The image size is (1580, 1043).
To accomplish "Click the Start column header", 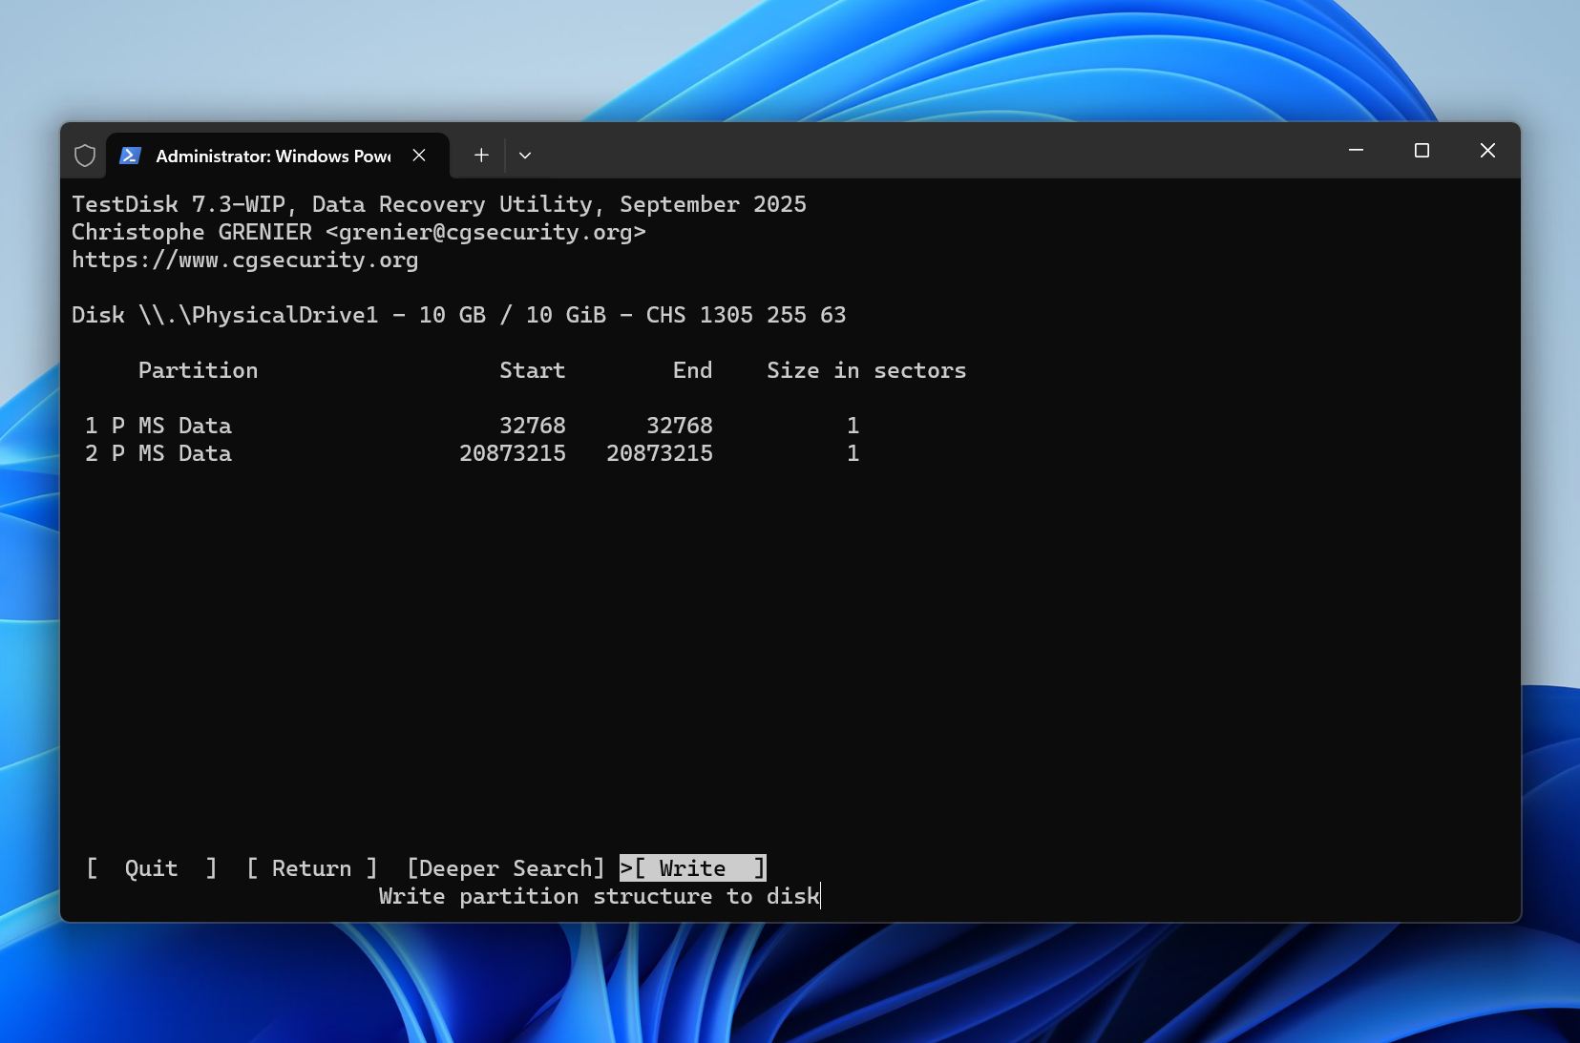I will 533,370.
